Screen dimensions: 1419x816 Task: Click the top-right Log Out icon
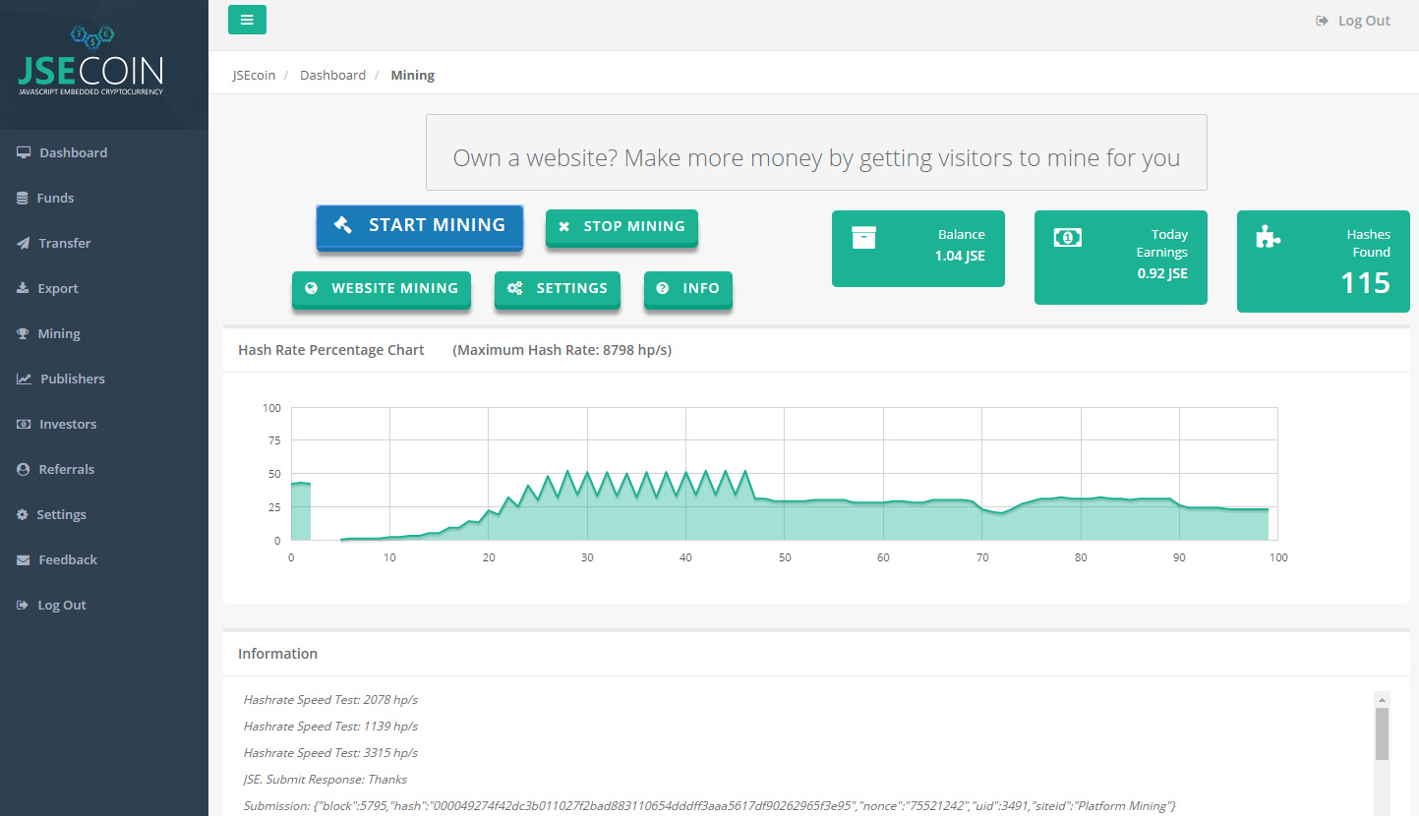click(1323, 21)
